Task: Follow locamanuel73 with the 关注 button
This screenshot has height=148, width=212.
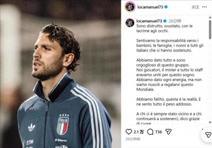Action: tap(195, 7)
